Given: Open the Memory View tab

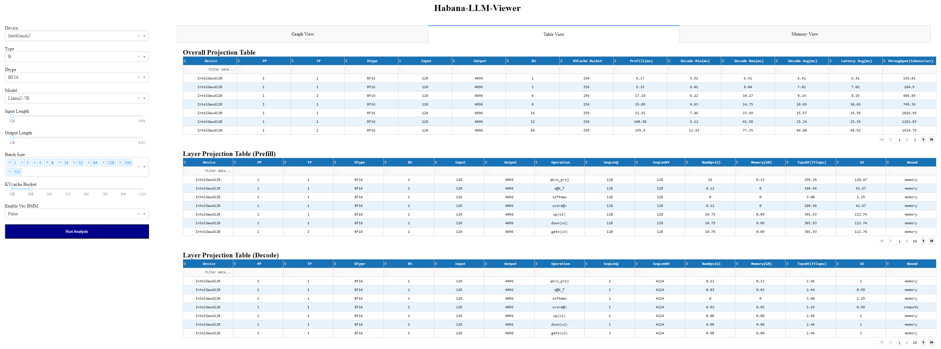Looking at the screenshot, I should click(x=805, y=34).
